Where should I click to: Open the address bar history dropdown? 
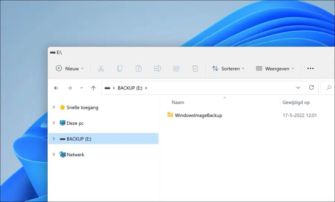[x=298, y=88]
